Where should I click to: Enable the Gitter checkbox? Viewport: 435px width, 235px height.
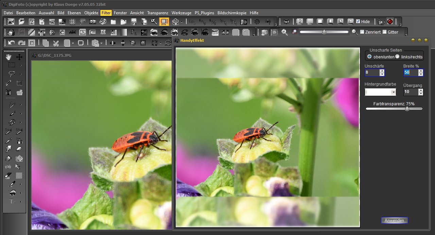(384, 32)
